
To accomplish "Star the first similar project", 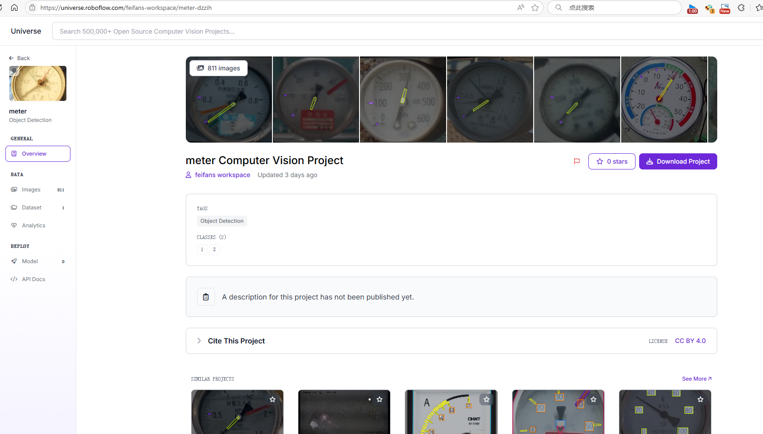I will click(x=272, y=399).
